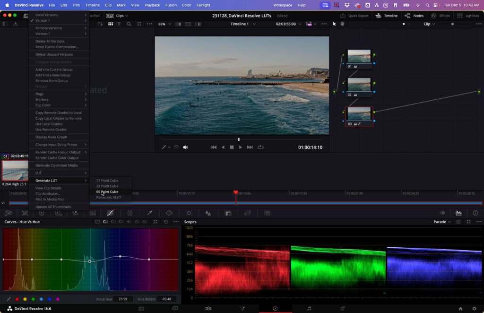The height and width of the screenshot is (313, 484).
Task: Open the Deliver page icon
Action: point(342,308)
